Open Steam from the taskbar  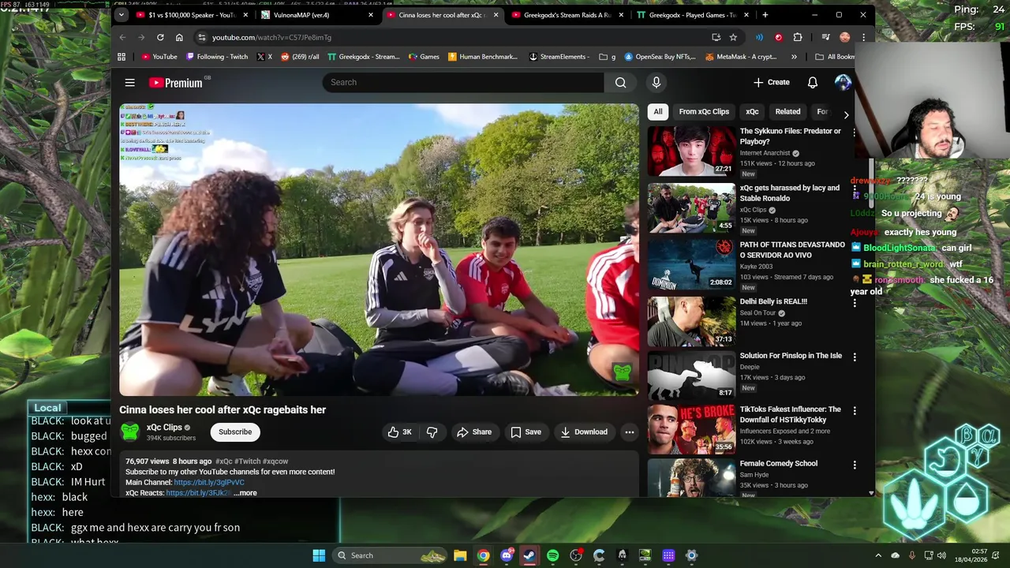[x=529, y=555]
